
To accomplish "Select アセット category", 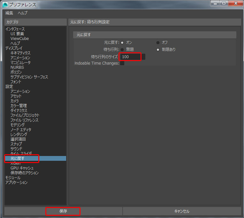I will pyautogui.click(x=16, y=96).
